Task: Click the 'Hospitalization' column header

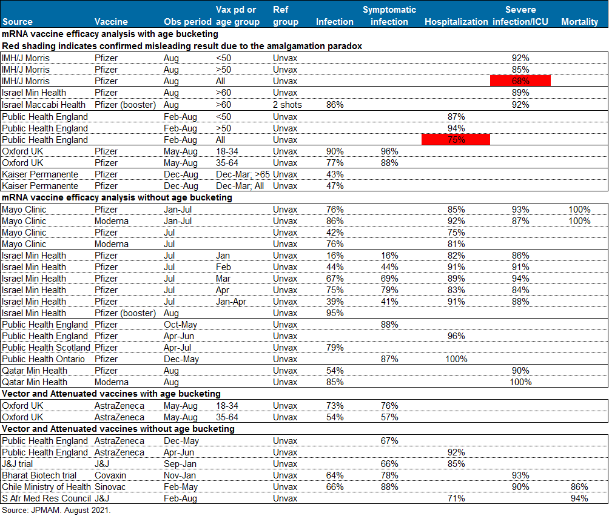Action: coord(456,22)
